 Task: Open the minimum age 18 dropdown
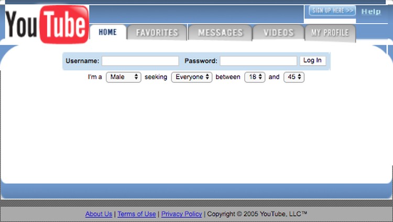coord(255,77)
